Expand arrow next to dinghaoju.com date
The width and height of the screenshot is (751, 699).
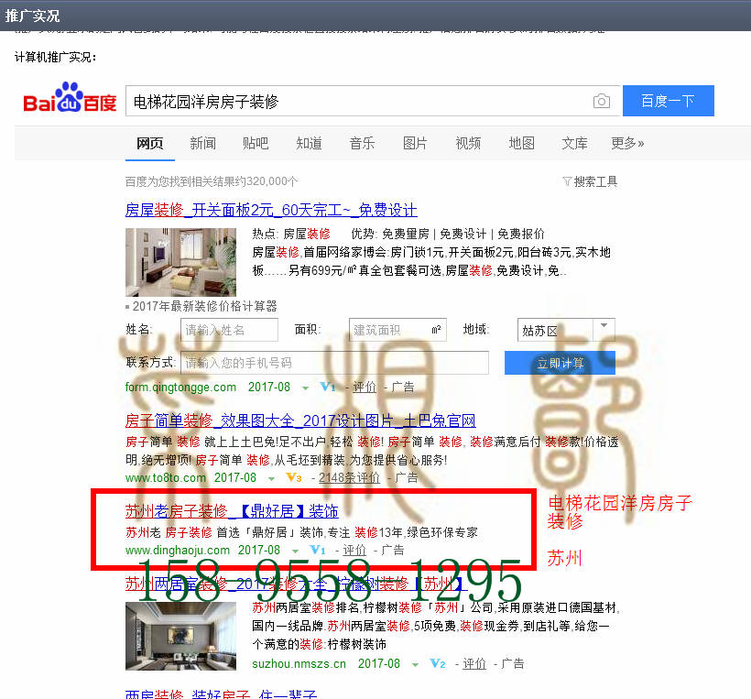click(295, 551)
